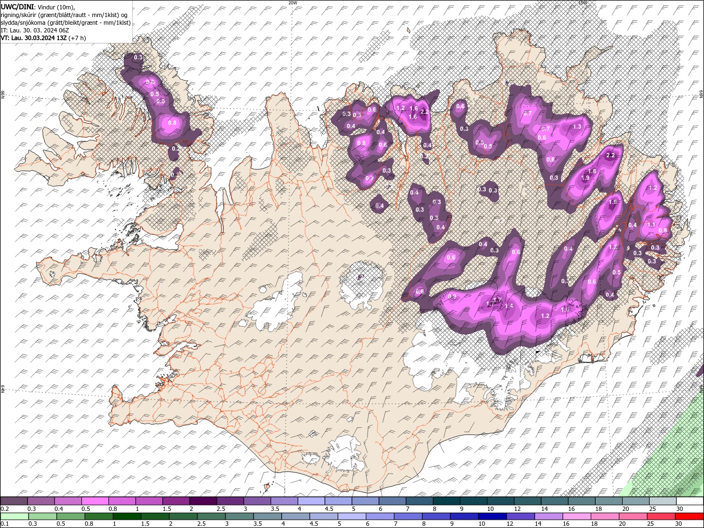The width and height of the screenshot is (704, 528).
Task: Select the lilac 14 swatch in lower legend
Action: tap(548, 516)
